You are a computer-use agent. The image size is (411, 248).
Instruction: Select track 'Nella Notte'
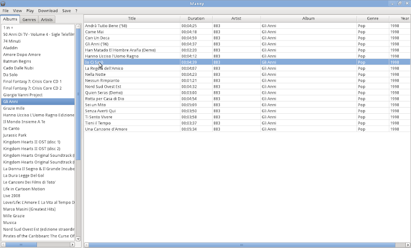coord(96,74)
